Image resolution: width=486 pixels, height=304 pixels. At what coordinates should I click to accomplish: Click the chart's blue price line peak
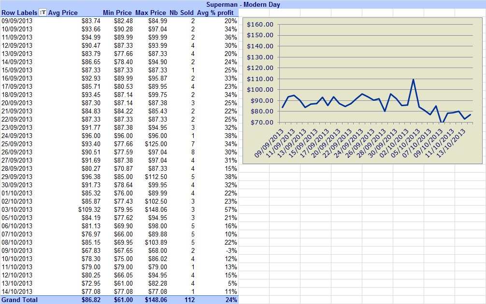(413, 80)
